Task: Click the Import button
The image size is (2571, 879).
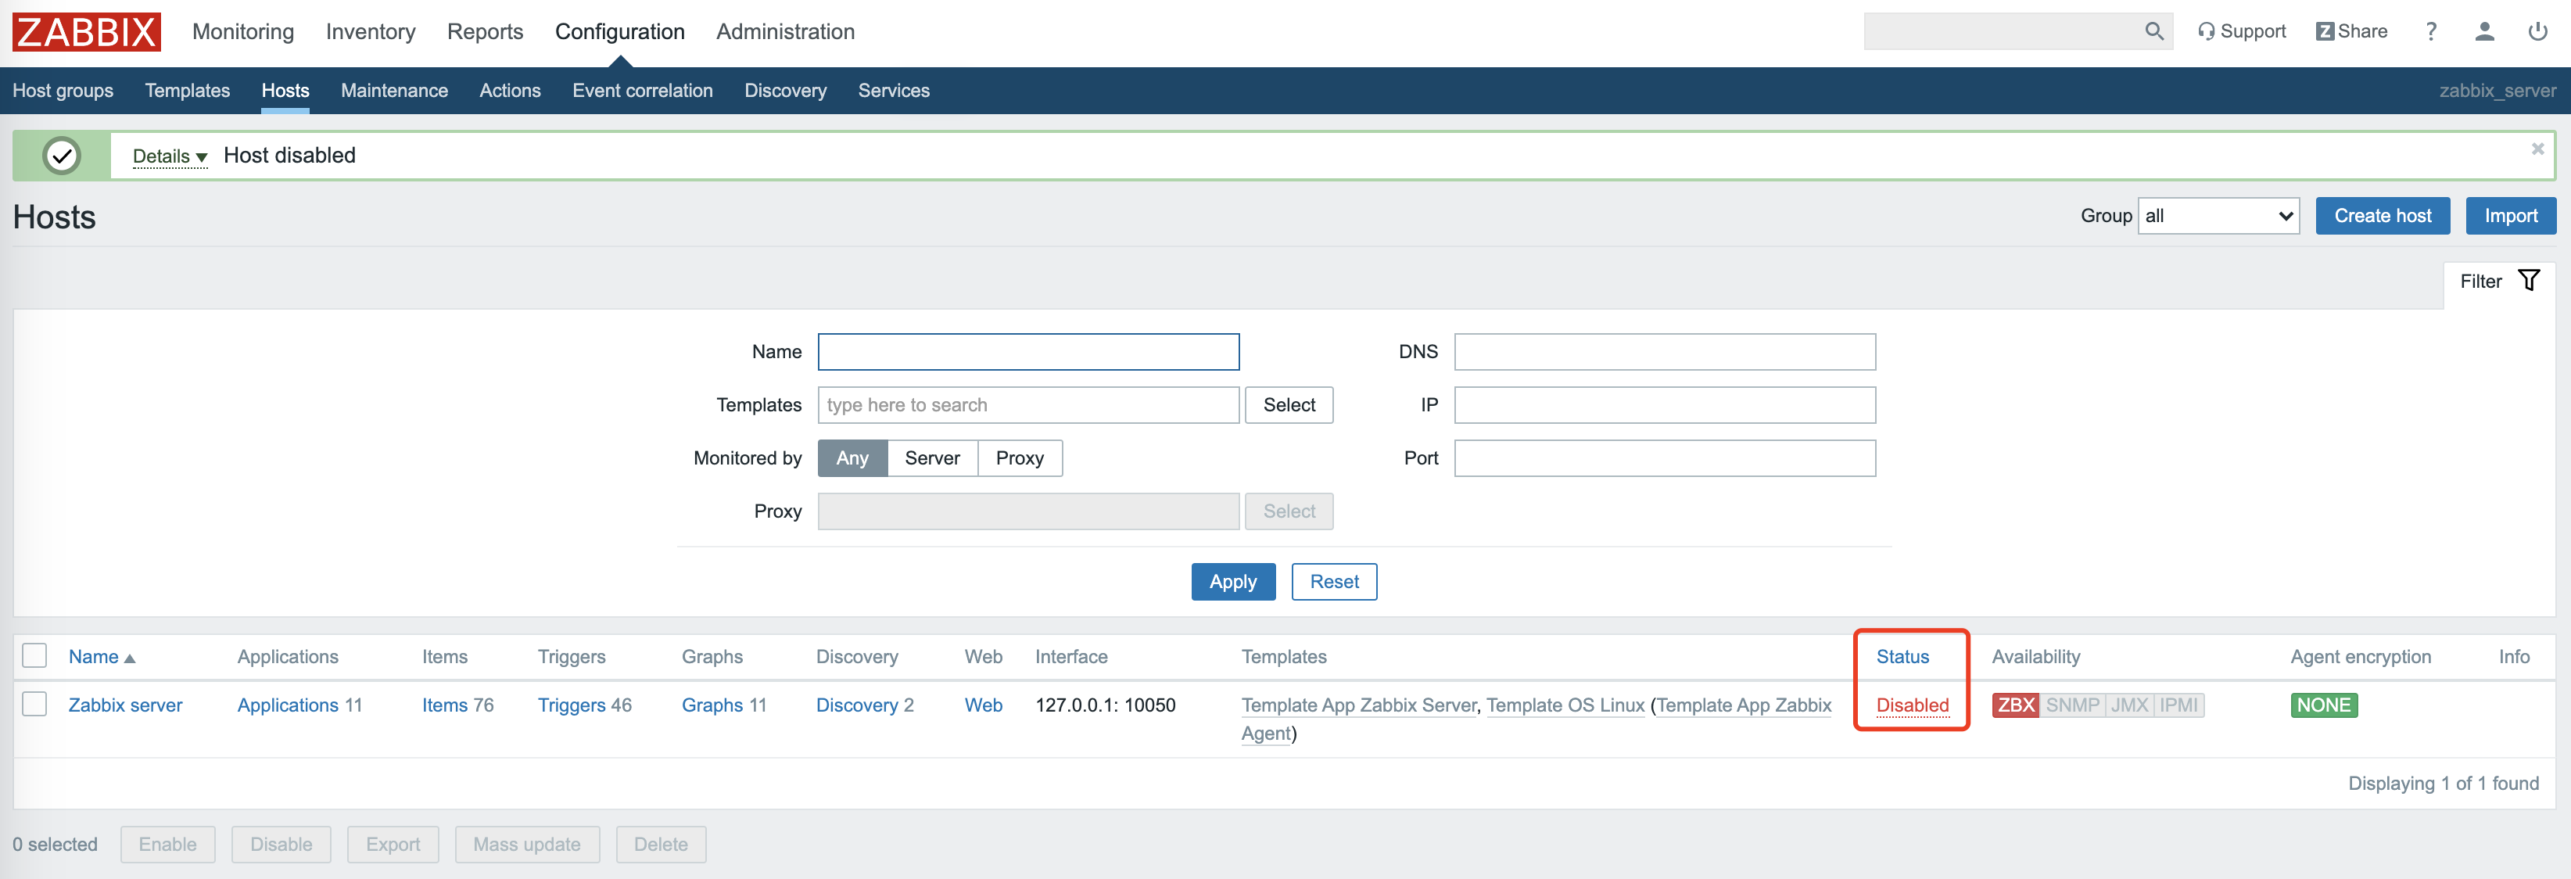Action: (x=2511, y=216)
